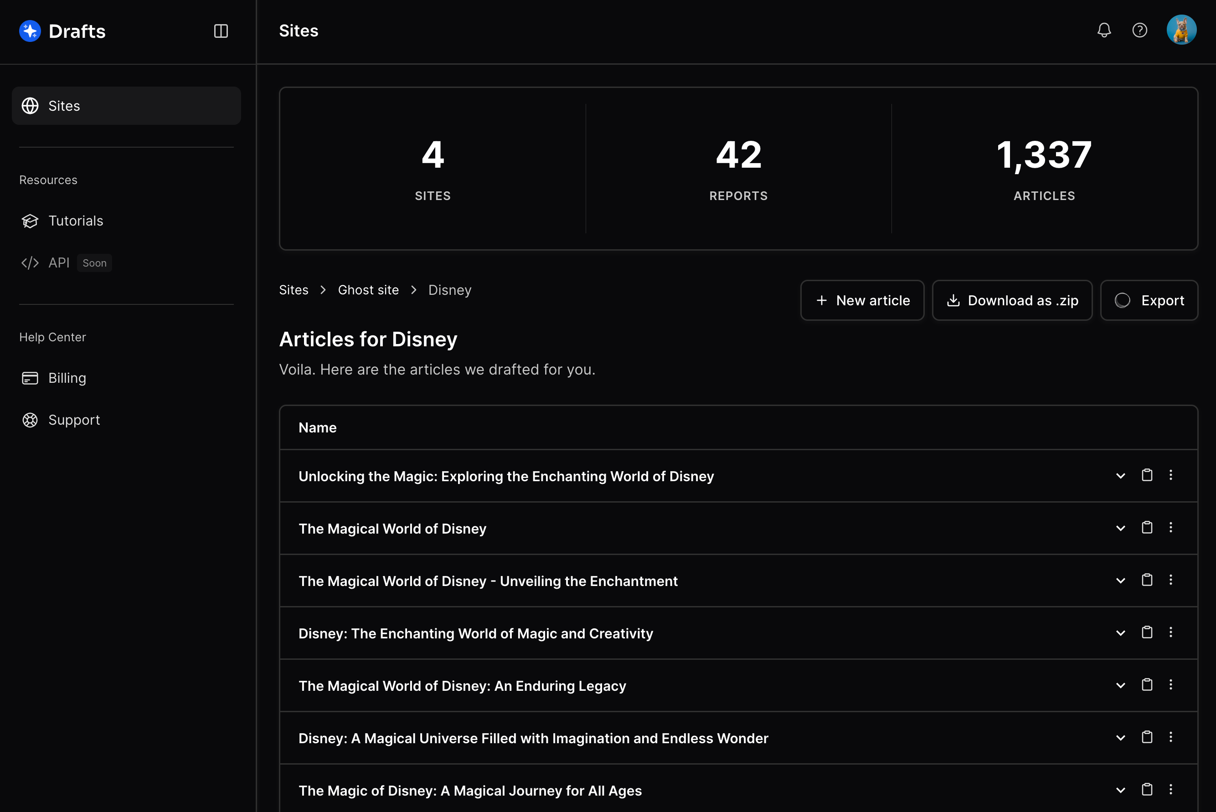Select API in the sidebar
Viewport: 1216px width, 812px height.
pos(45,263)
